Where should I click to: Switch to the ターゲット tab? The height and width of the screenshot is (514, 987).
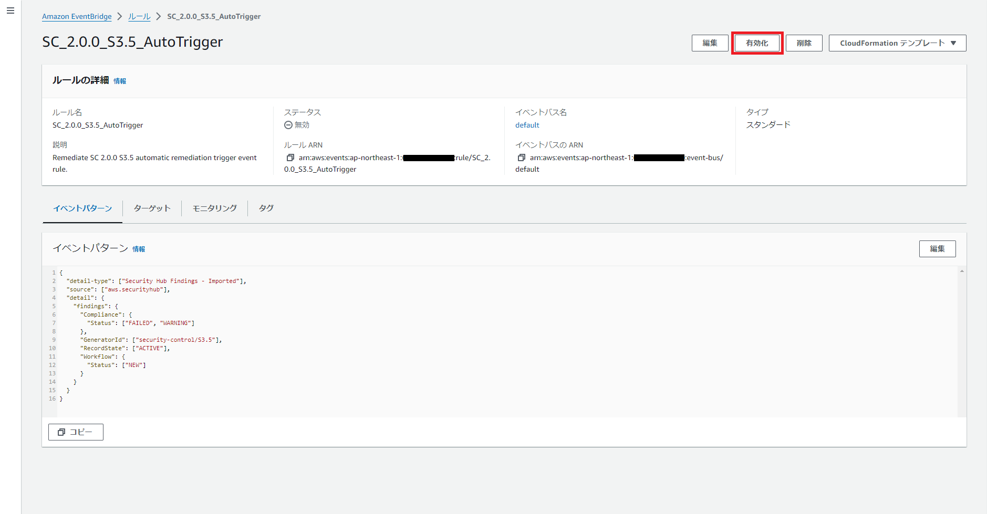click(152, 208)
